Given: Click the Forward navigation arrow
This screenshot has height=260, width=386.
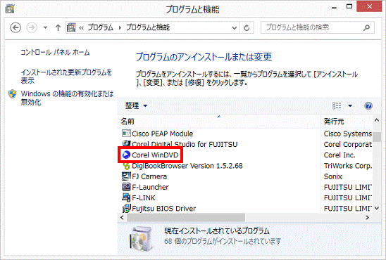Looking at the screenshot, I should click(x=32, y=27).
